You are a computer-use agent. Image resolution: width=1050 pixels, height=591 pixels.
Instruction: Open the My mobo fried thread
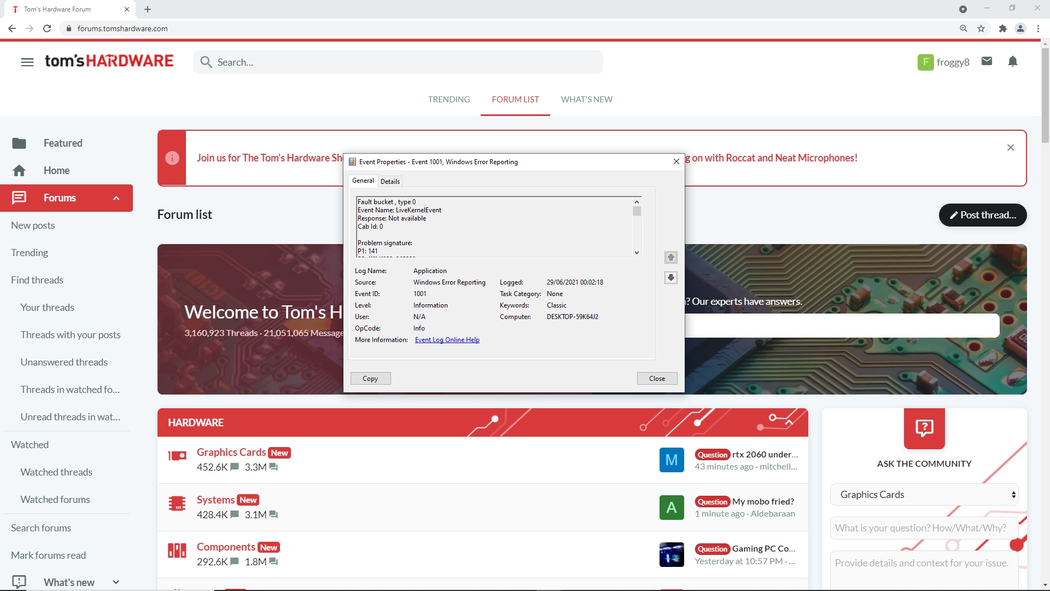pos(763,501)
